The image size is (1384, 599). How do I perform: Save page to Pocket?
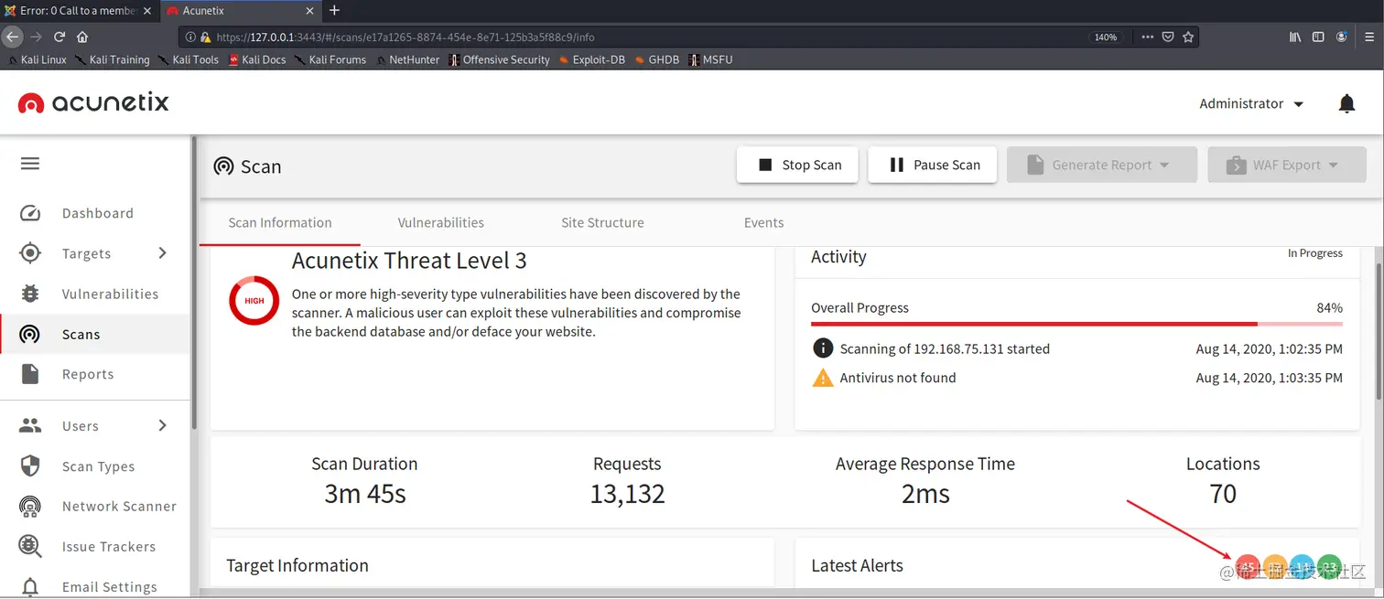[x=1168, y=37]
